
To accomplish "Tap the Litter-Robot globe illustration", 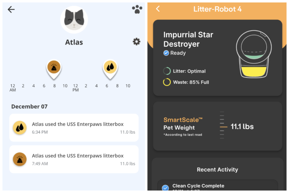I will pos(254,54).
